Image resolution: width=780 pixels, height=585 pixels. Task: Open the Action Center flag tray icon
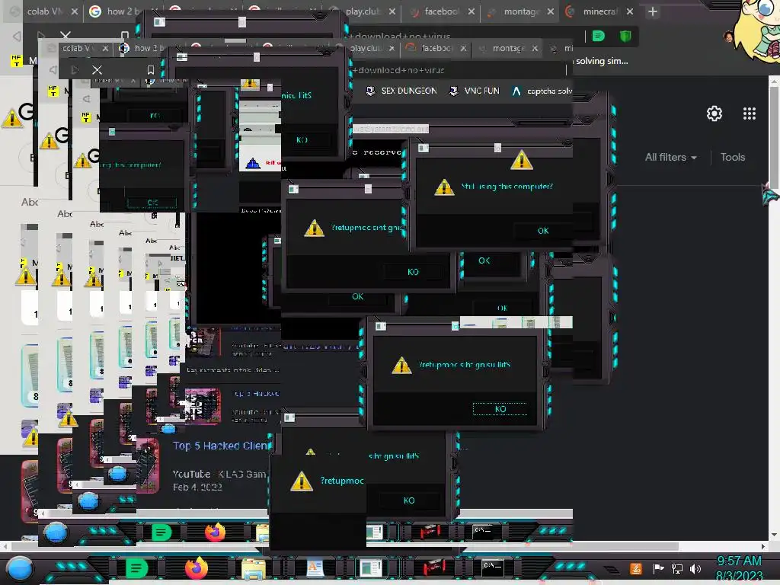pyautogui.click(x=659, y=568)
